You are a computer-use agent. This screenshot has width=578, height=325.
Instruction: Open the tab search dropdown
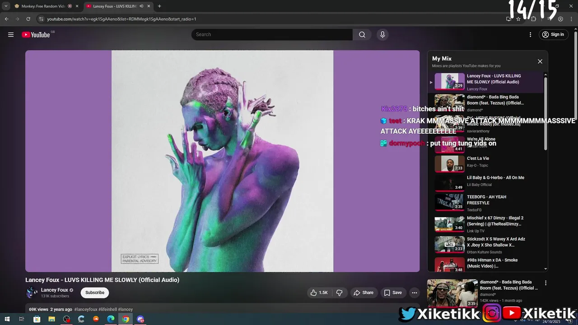tap(6, 6)
